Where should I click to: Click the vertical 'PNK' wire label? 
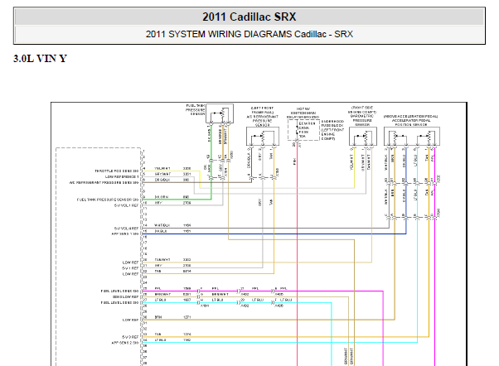point(295,161)
